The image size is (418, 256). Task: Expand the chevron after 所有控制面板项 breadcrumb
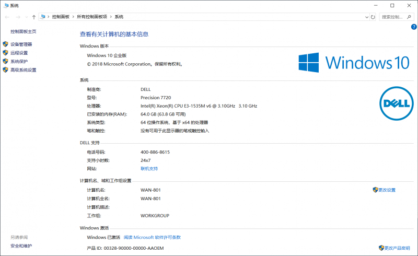click(x=111, y=17)
